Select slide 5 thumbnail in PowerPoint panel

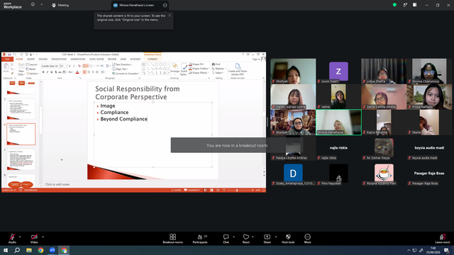coord(21,108)
